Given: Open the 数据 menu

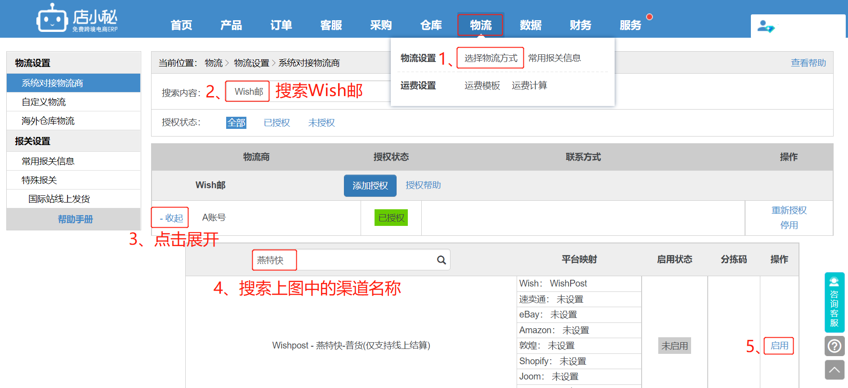Looking at the screenshot, I should click(x=531, y=25).
